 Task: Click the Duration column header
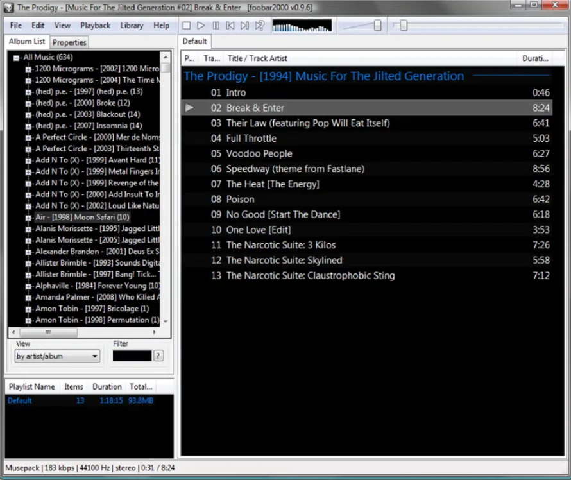(535, 58)
